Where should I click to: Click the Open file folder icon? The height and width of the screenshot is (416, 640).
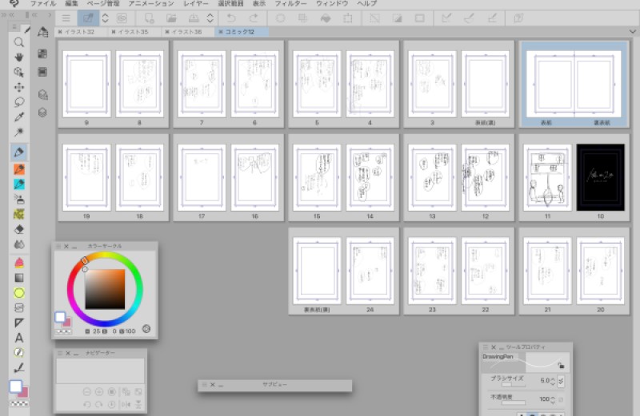[x=171, y=18]
